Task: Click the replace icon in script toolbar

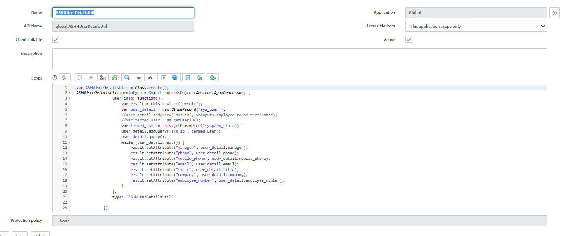Action: pyautogui.click(x=103, y=77)
